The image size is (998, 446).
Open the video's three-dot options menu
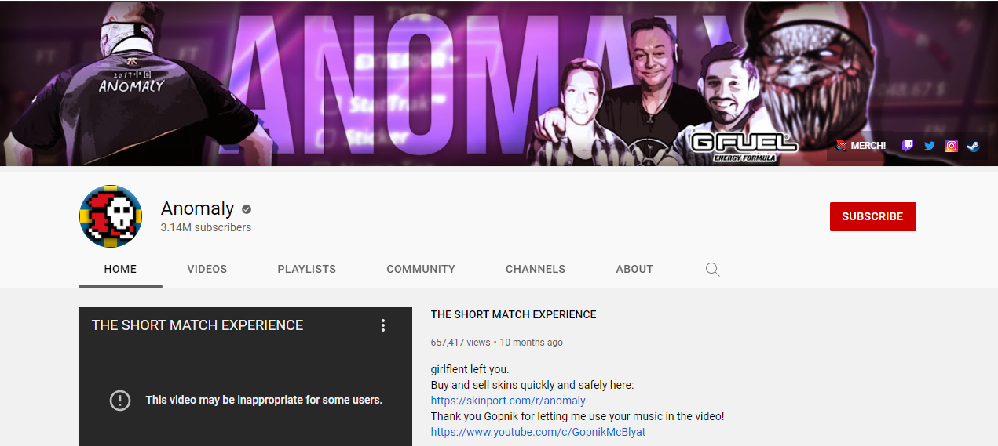point(383,325)
